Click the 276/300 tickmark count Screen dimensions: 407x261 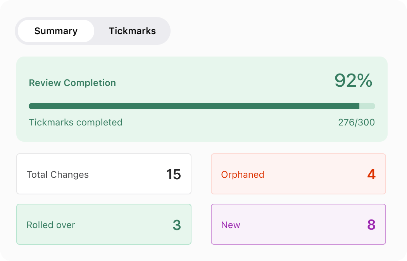(356, 123)
